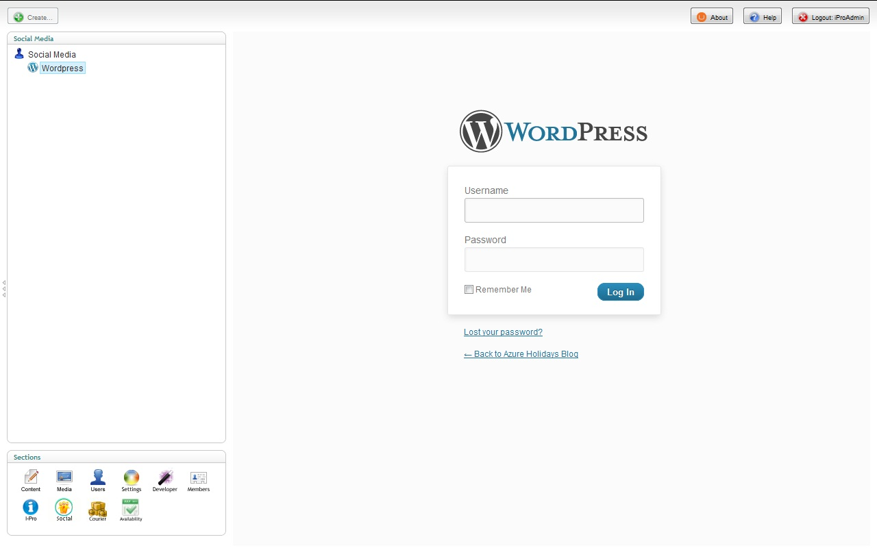Tick the Remember Me checkbox
The height and width of the screenshot is (548, 877).
[x=469, y=290]
